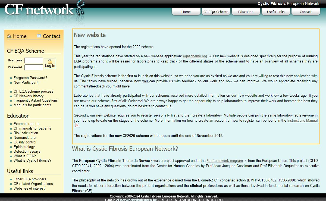Click the CF EQA Scheme sidebar heading
This screenshot has width=326, height=201.
pyautogui.click(x=26, y=51)
